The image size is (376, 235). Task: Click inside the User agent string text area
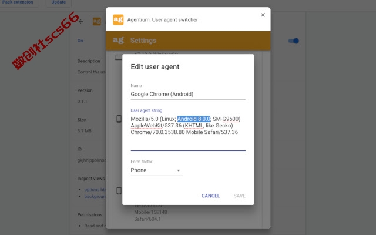[188, 133]
